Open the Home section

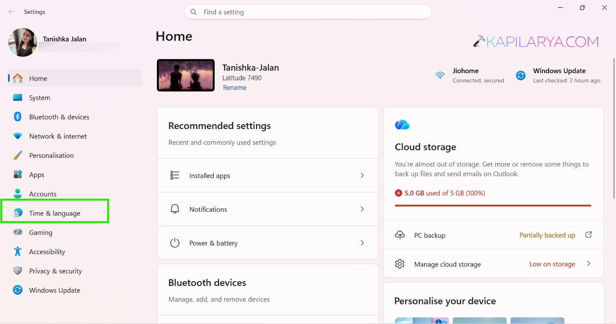point(75,78)
